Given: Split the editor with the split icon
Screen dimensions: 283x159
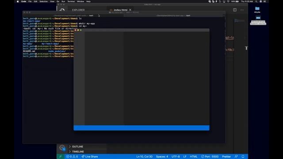Looking at the screenshot, I should (x=235, y=10).
